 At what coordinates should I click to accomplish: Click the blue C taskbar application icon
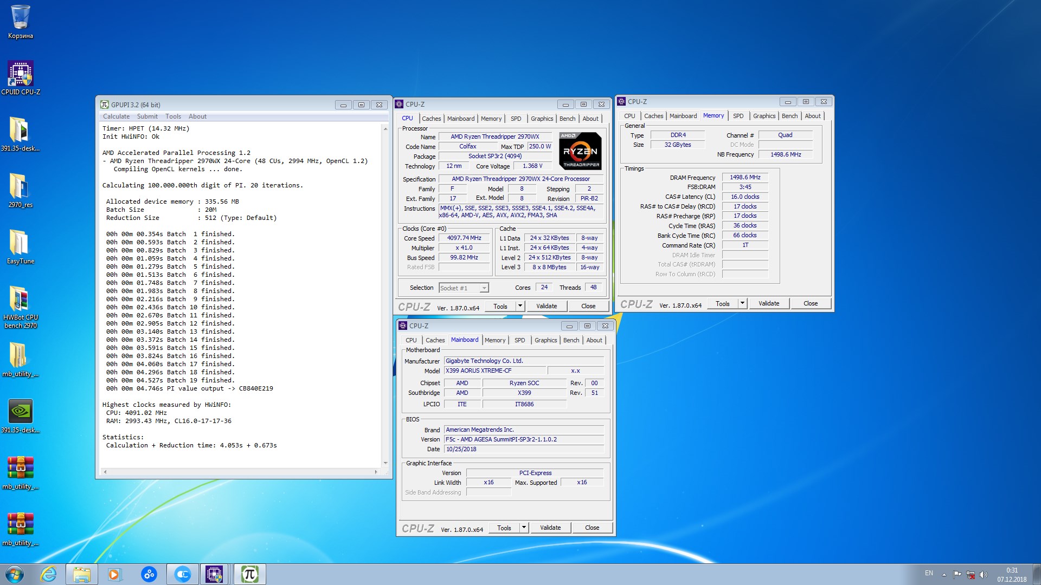point(182,574)
